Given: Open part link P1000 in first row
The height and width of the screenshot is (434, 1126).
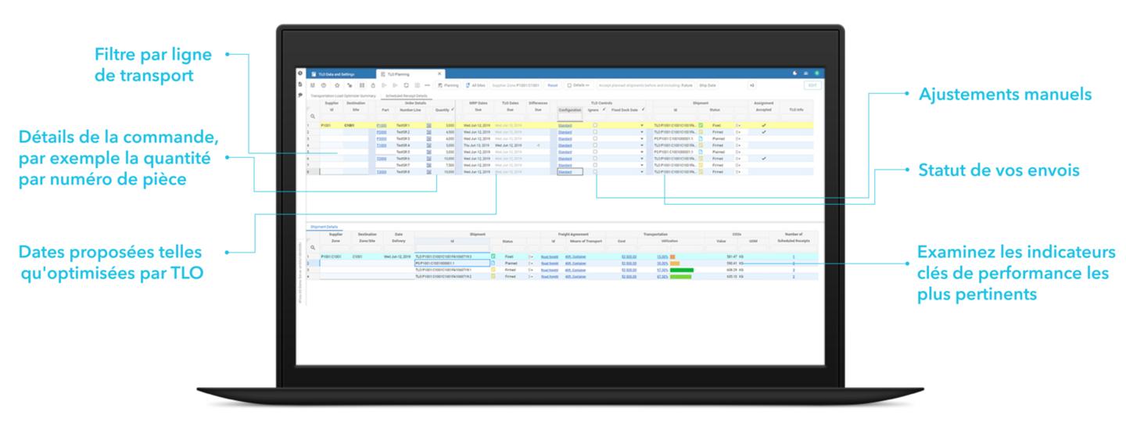Looking at the screenshot, I should [x=381, y=125].
